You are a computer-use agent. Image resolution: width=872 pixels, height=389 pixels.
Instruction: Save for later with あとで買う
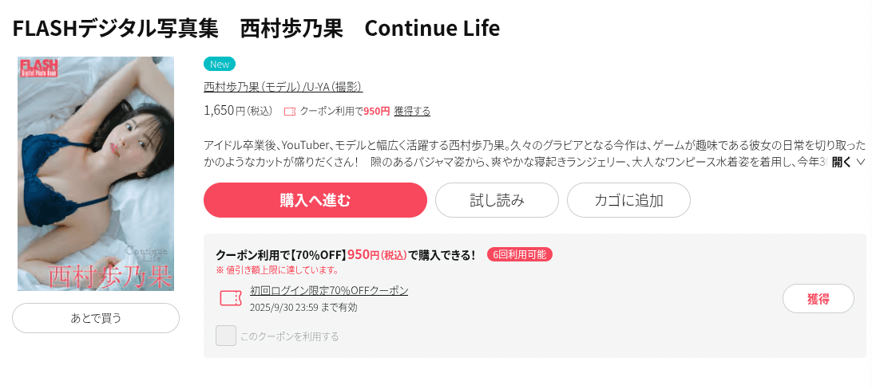click(96, 318)
